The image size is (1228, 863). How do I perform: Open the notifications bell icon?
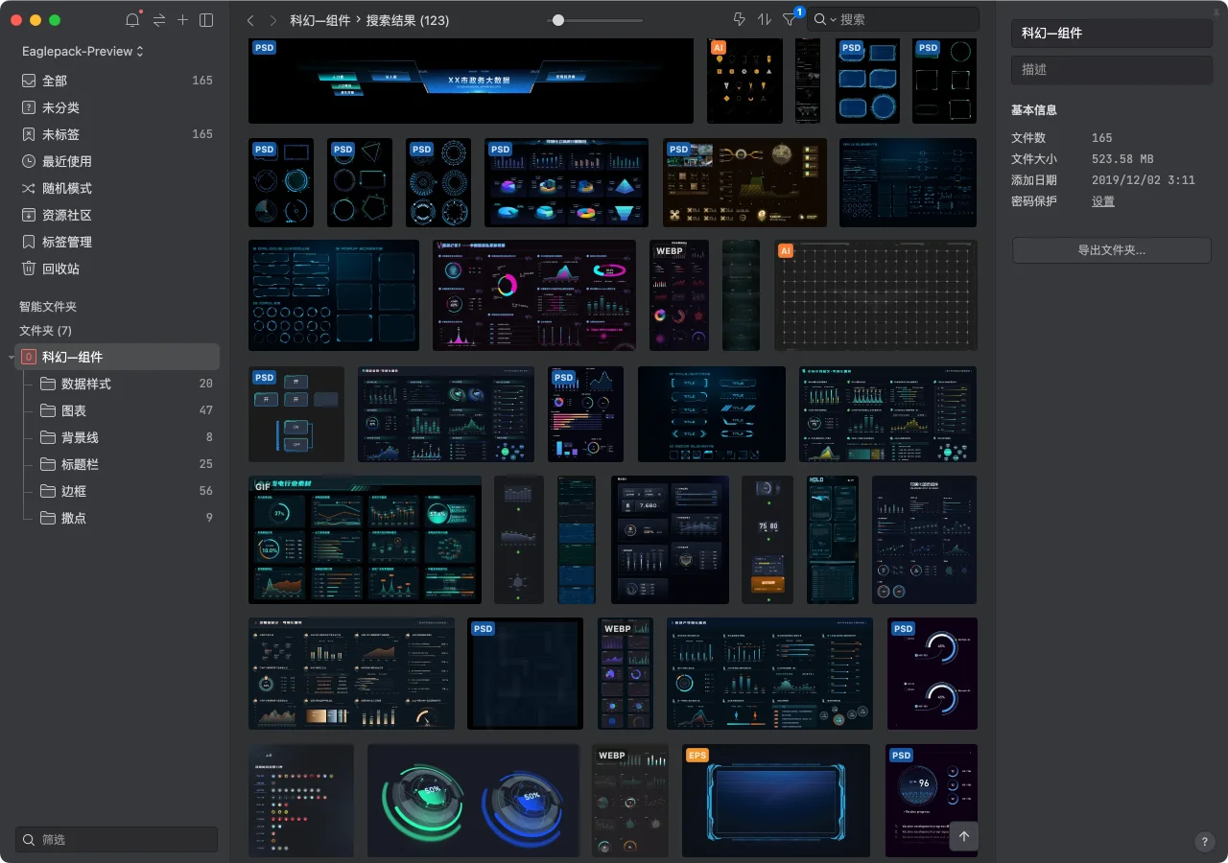click(x=132, y=20)
